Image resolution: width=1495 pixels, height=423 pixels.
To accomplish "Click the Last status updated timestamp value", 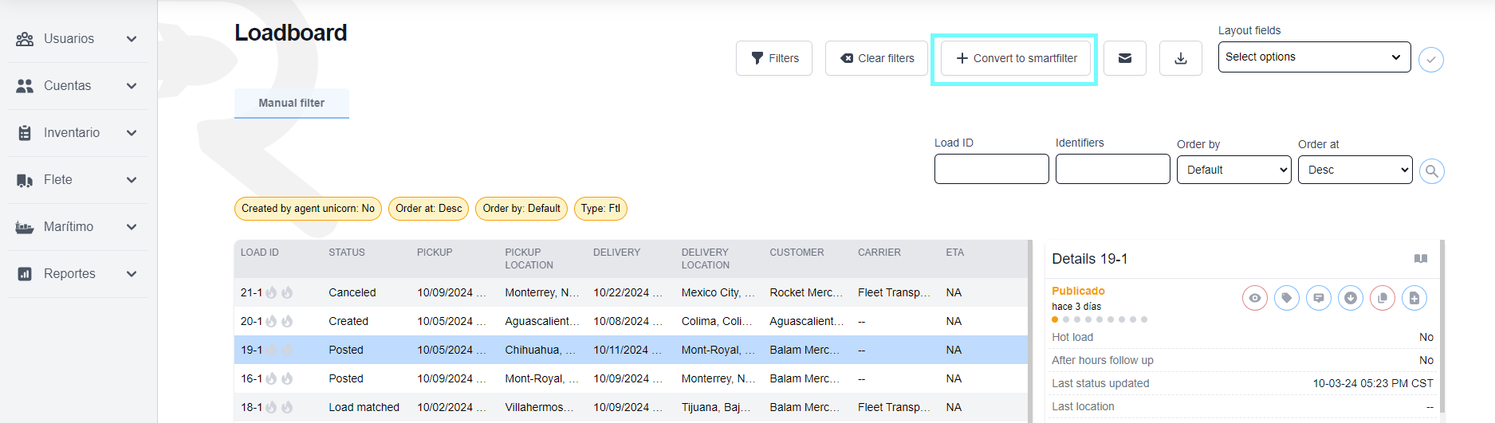I will click(x=1373, y=383).
